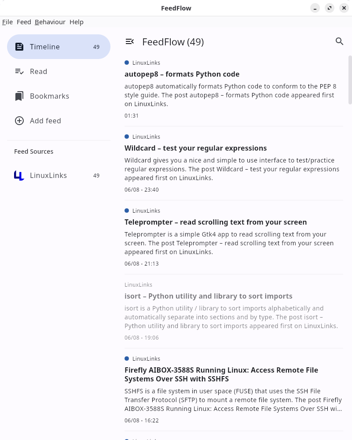Click the Timeline document icon
This screenshot has height=440, width=352.
(x=19, y=47)
